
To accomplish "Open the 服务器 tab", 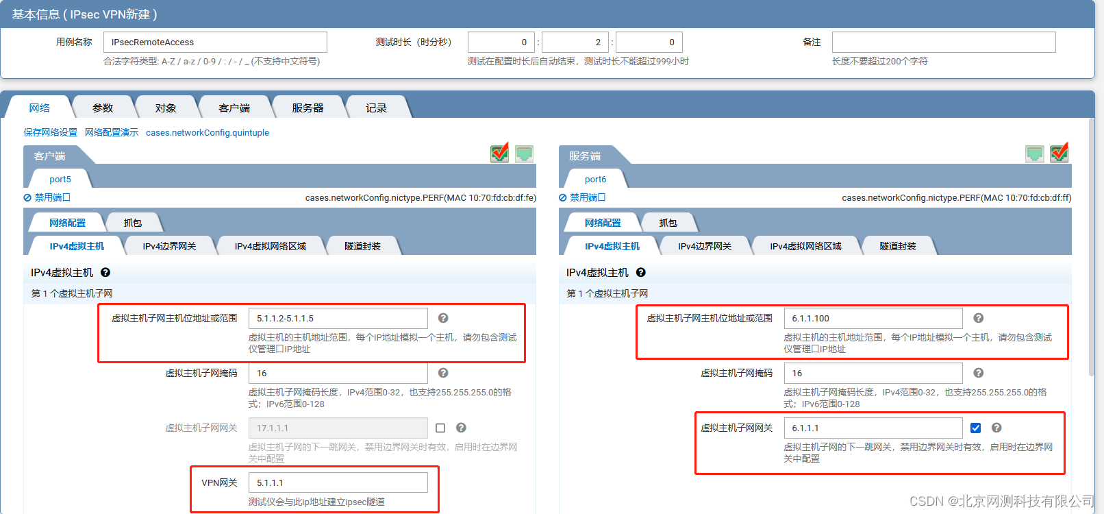I will click(308, 108).
